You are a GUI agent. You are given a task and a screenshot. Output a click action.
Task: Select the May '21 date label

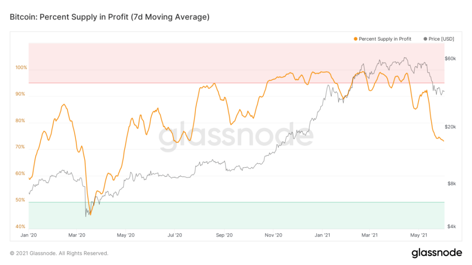pos(420,235)
